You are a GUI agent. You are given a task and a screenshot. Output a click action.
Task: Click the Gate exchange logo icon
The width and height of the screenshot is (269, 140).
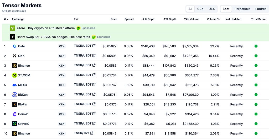tap(15, 46)
